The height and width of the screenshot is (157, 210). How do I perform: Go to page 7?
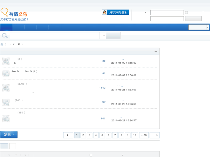[x=115, y=135]
